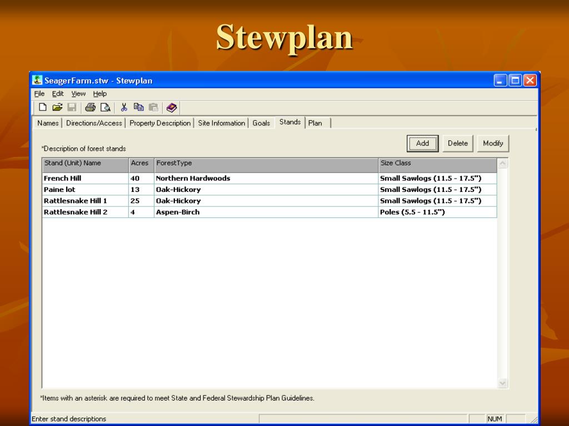The image size is (569, 426).
Task: Open the Help menu
Action: coord(100,94)
